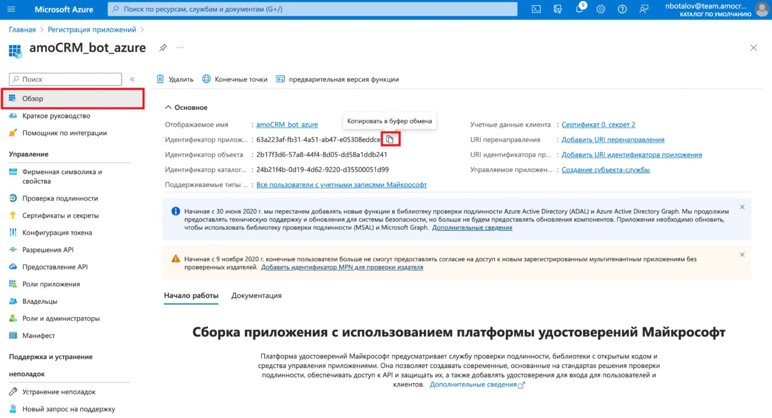The height and width of the screenshot is (418, 772).
Task: Click Добавить URI идентификатора приложения link
Action: [x=632, y=155]
